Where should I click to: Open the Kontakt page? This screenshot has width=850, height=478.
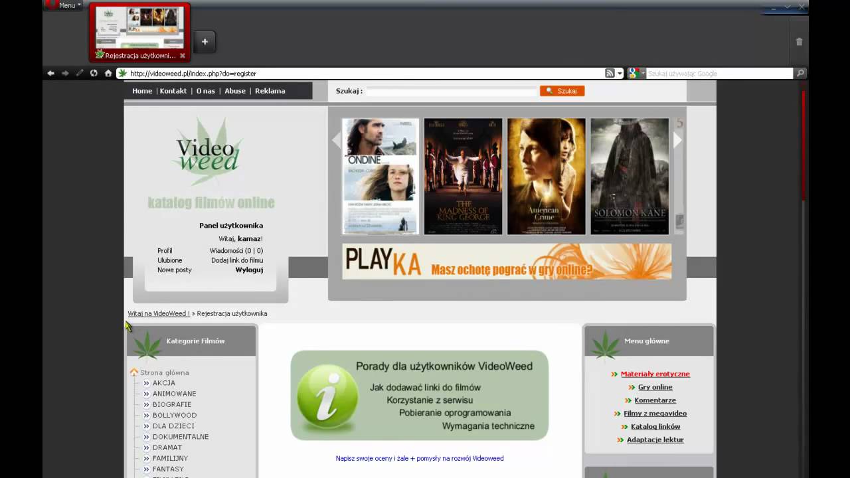coord(173,91)
